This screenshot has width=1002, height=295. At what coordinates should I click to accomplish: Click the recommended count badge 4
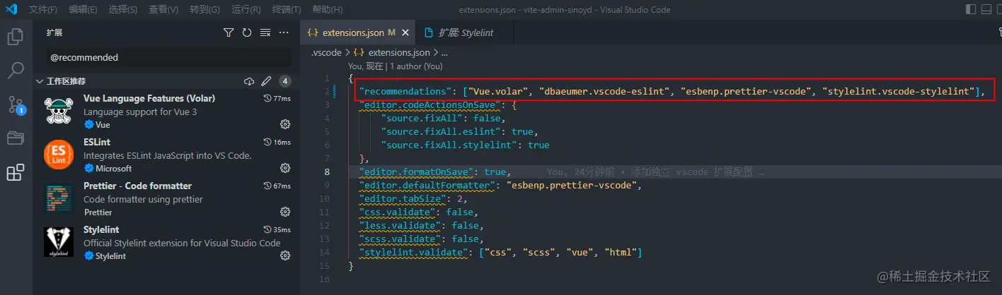285,81
